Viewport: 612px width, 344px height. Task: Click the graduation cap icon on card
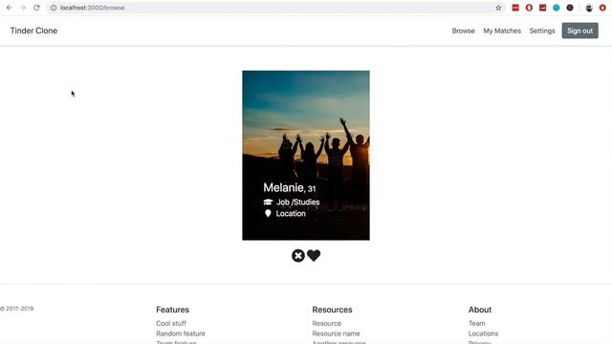[268, 202]
